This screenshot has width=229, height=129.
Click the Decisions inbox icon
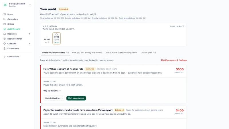[5, 34]
